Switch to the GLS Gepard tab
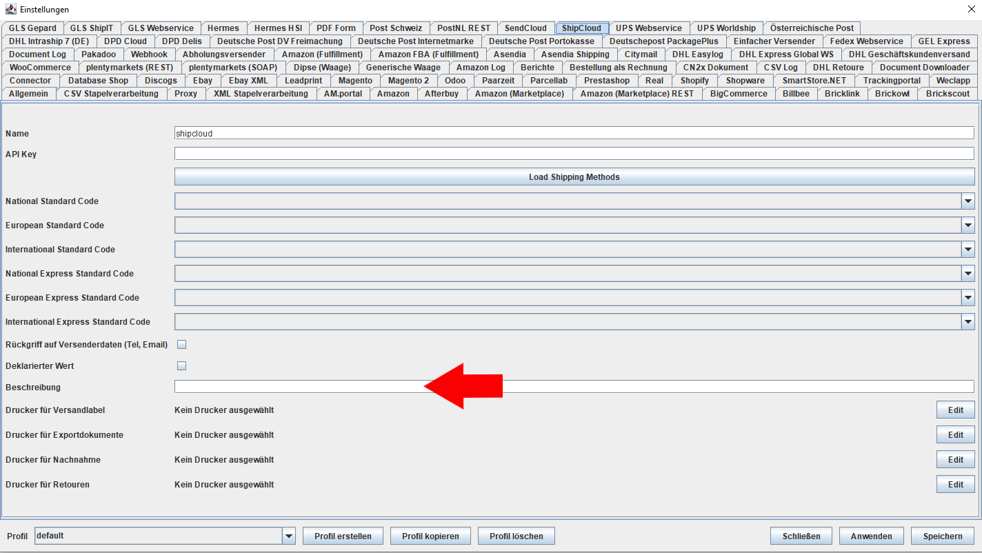This screenshot has width=982, height=553. click(33, 28)
